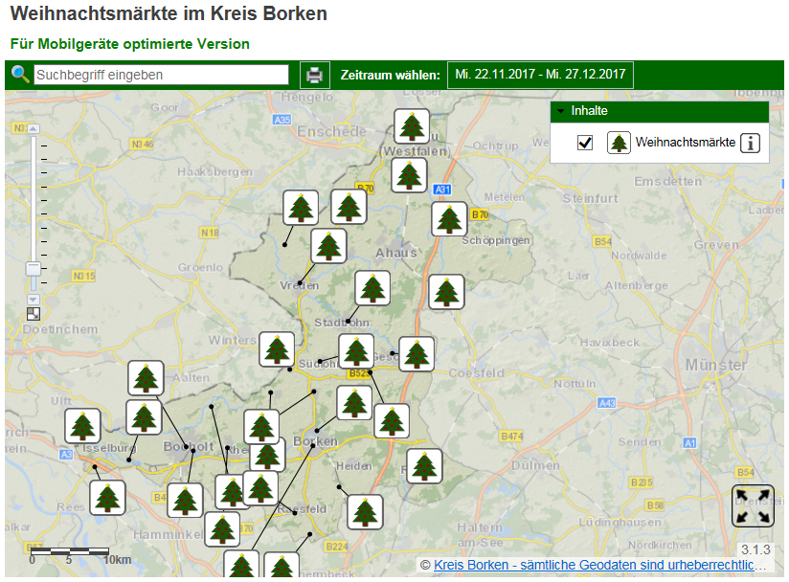Click the zoom slider handle
This screenshot has width=789, height=582.
pyautogui.click(x=34, y=269)
